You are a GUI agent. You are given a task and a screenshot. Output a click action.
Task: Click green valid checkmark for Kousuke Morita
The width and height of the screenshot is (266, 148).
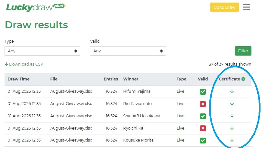[203, 140]
